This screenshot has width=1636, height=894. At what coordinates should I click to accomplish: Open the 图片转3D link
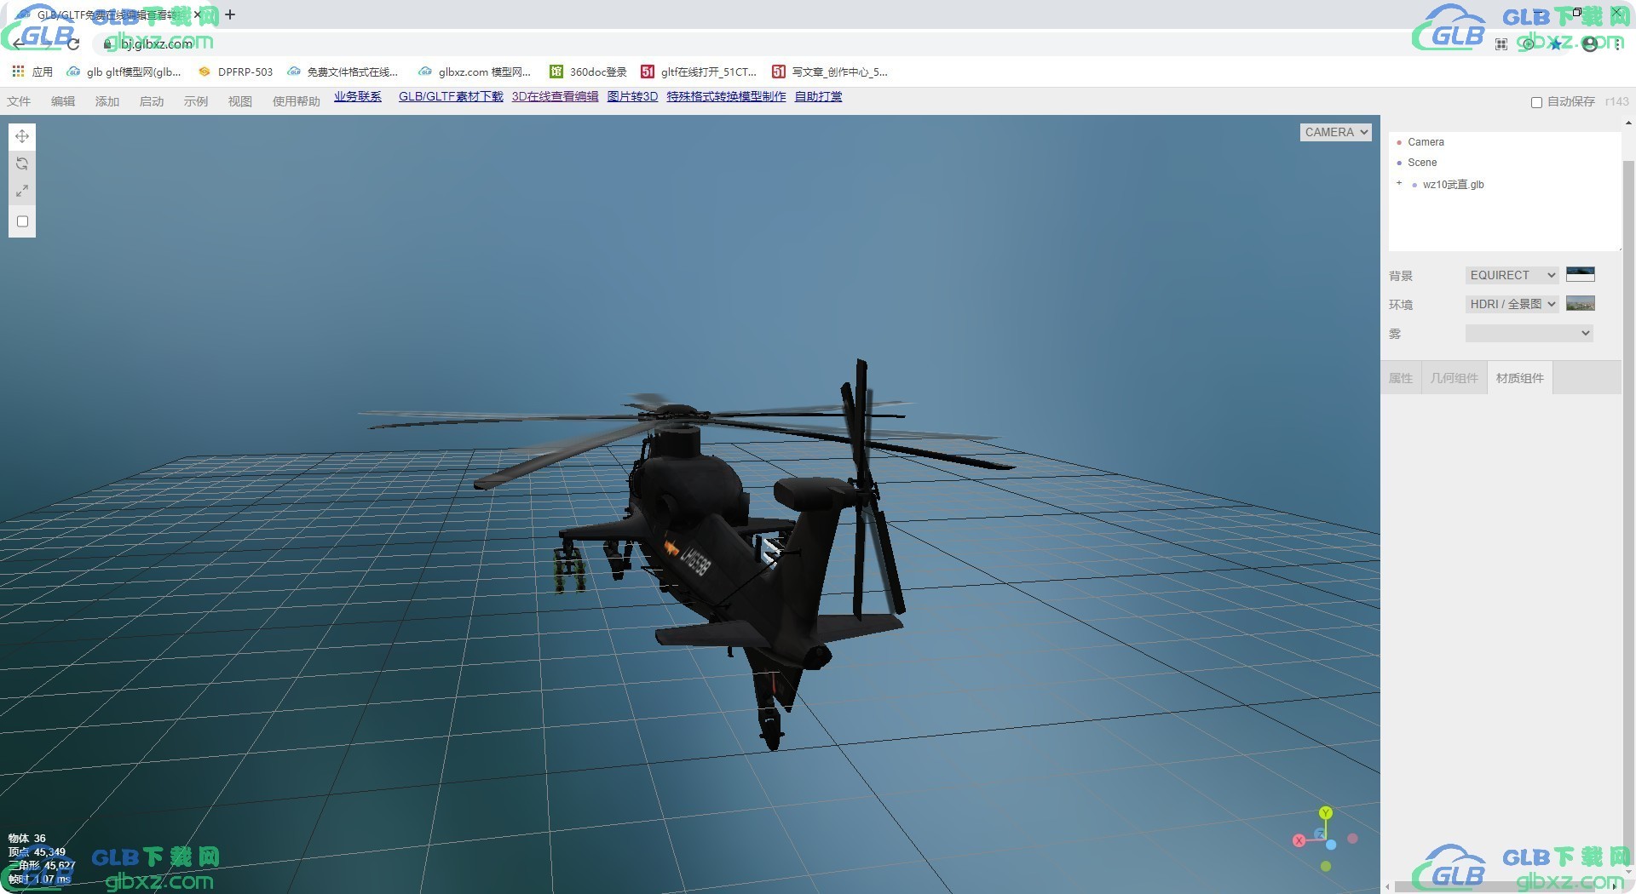632,96
